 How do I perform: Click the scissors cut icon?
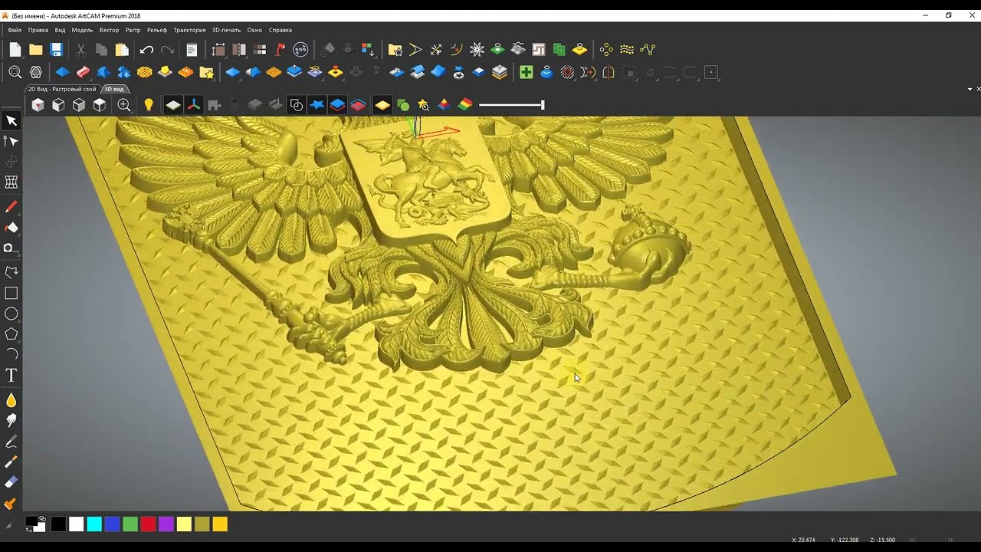pyautogui.click(x=80, y=50)
